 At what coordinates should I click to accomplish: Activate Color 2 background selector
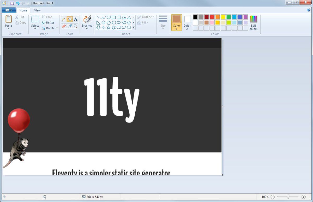point(187,22)
